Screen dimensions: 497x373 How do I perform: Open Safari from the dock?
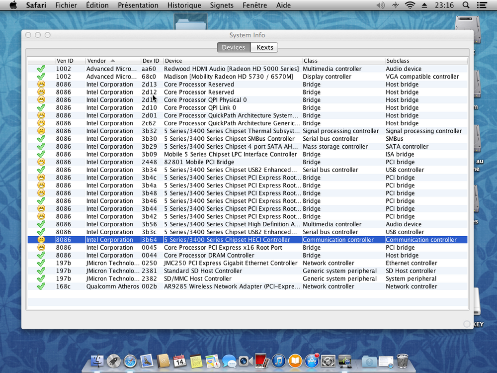(130, 361)
